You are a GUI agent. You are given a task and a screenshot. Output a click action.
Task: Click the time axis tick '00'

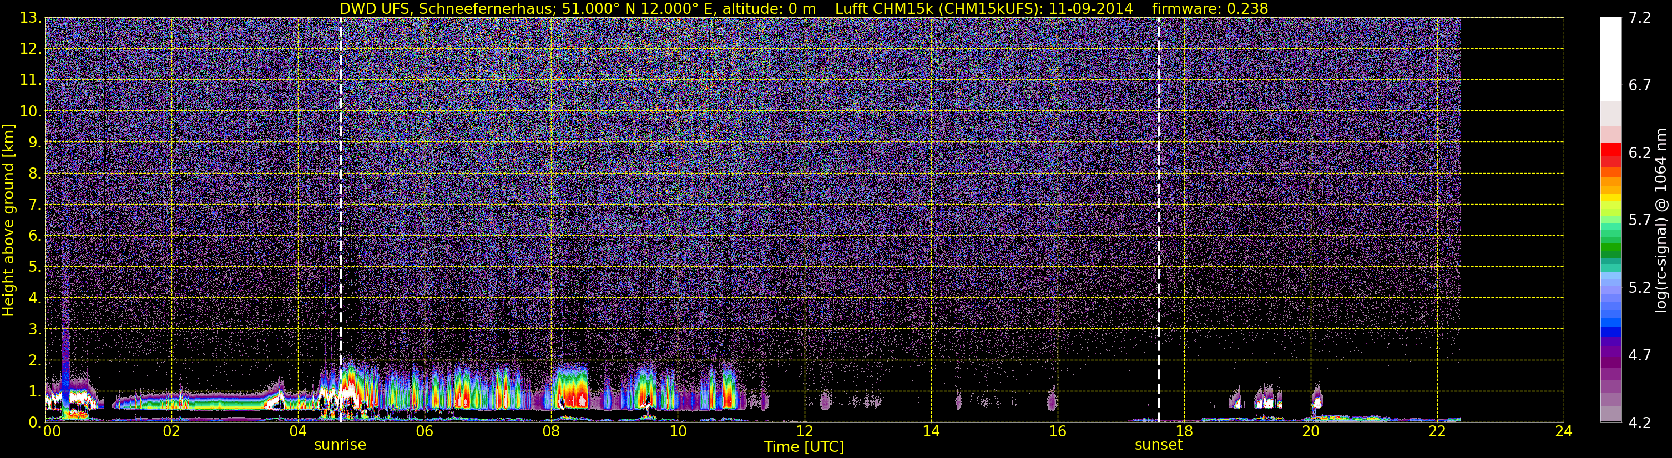pyautogui.click(x=52, y=431)
